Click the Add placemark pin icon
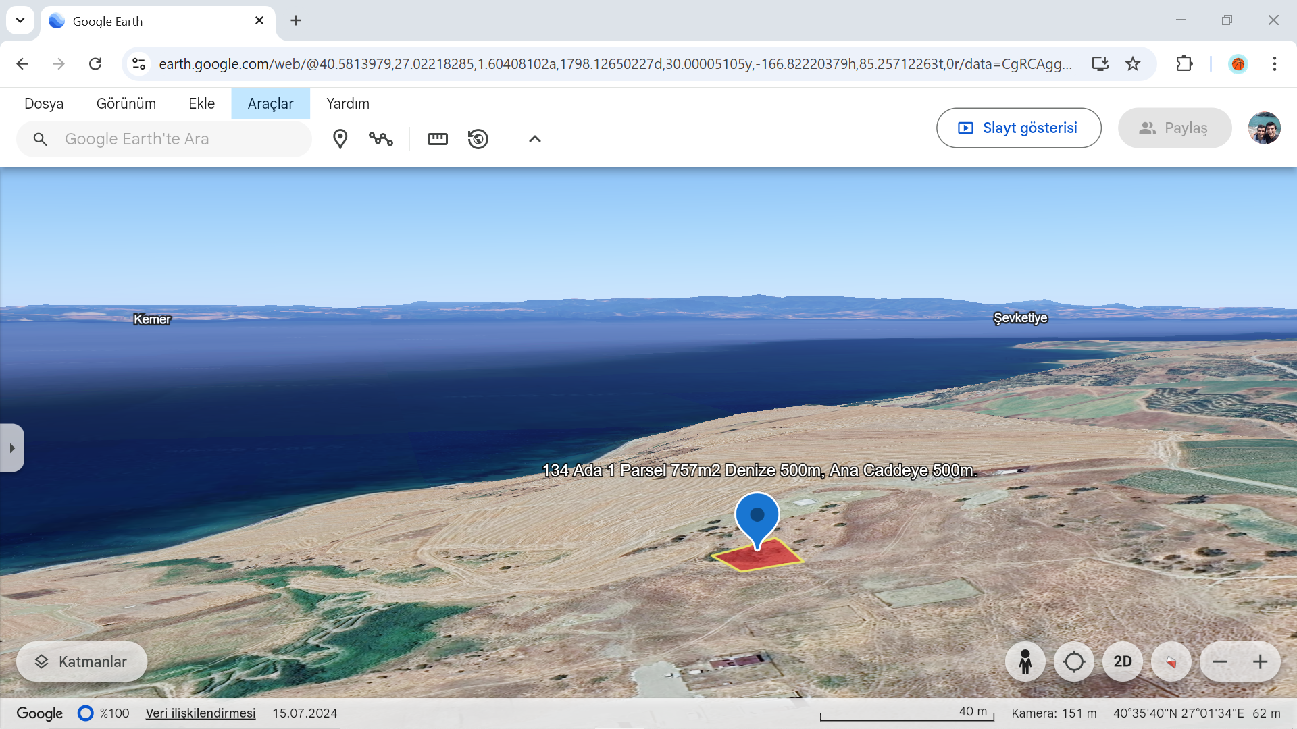Screen dimensions: 1297x729 coord(340,139)
